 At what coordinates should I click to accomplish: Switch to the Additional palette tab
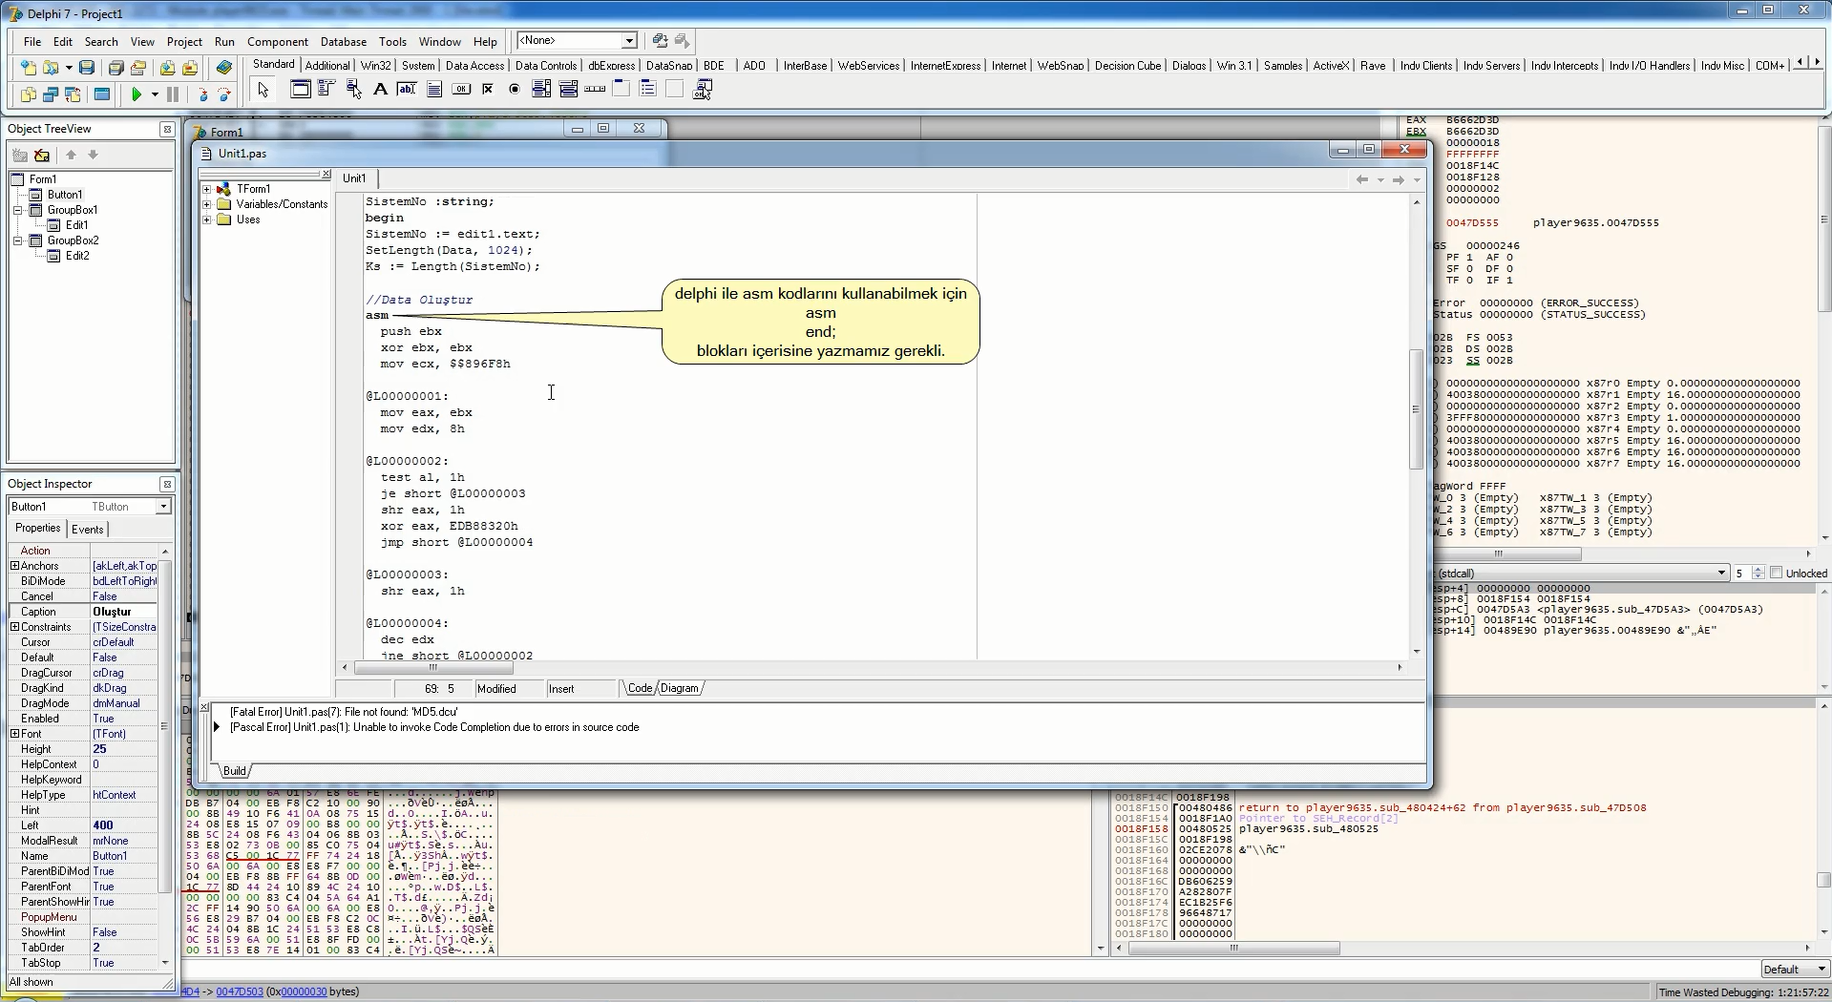click(327, 66)
